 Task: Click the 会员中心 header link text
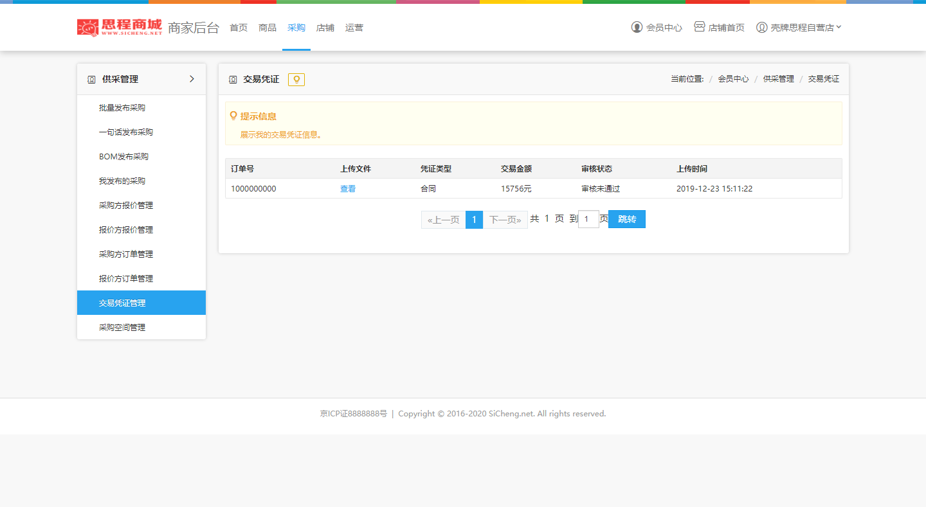664,28
